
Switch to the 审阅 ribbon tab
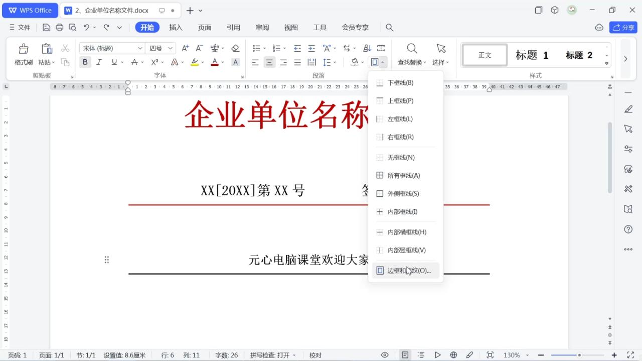click(x=262, y=28)
